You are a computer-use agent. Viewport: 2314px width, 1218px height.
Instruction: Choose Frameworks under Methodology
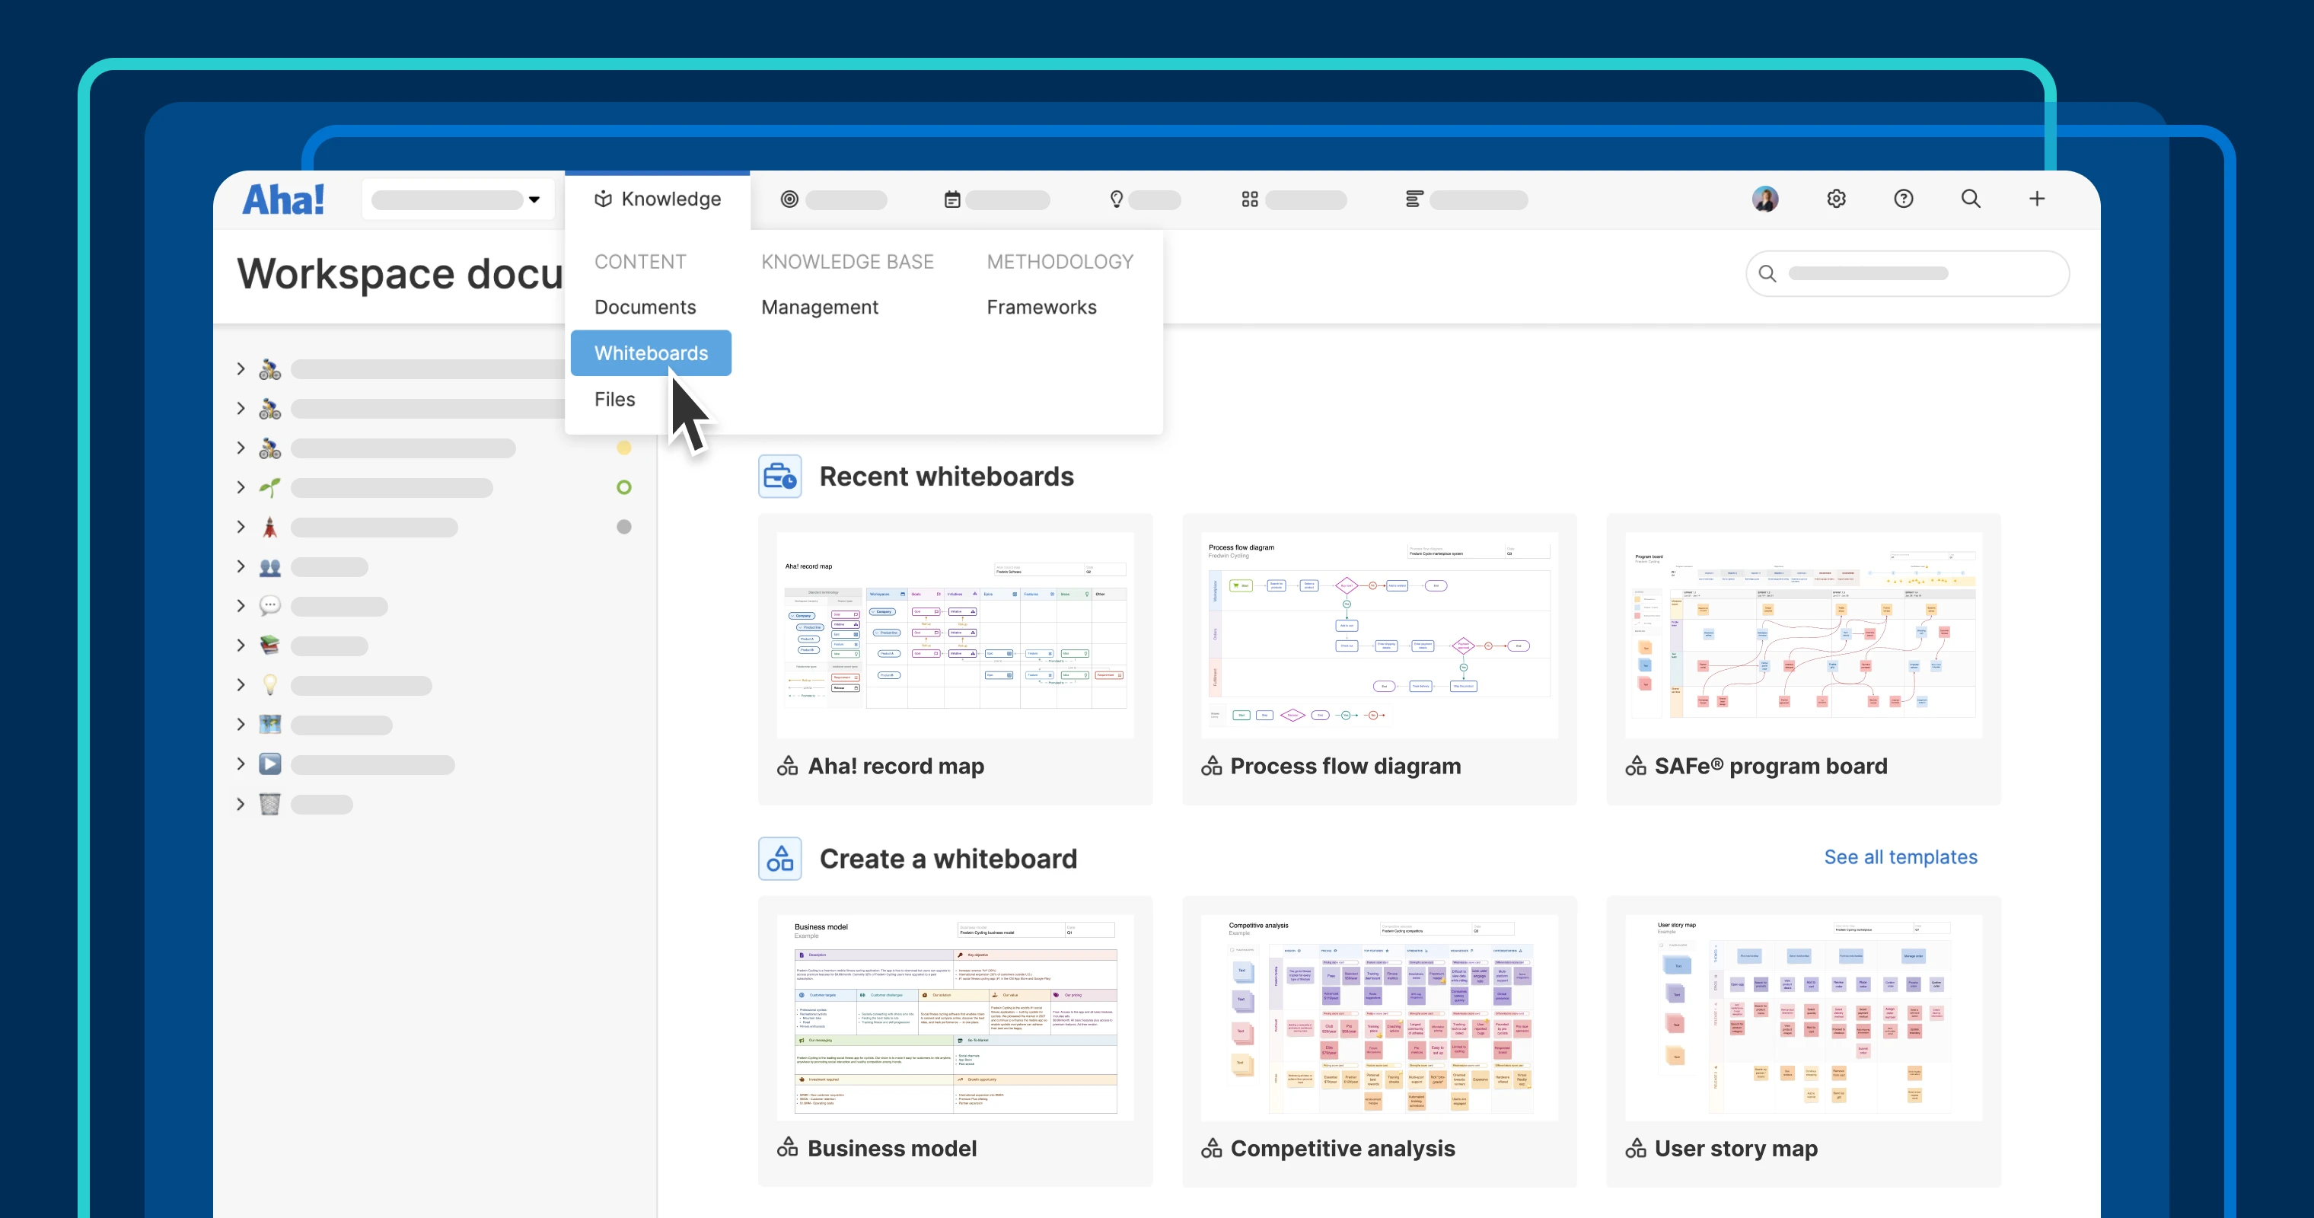coord(1041,308)
